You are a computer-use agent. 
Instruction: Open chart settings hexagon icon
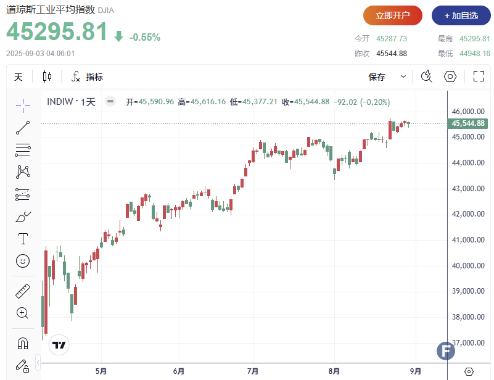(x=450, y=76)
